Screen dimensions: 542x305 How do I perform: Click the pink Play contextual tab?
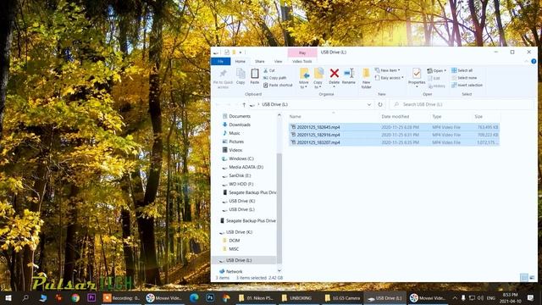click(302, 53)
